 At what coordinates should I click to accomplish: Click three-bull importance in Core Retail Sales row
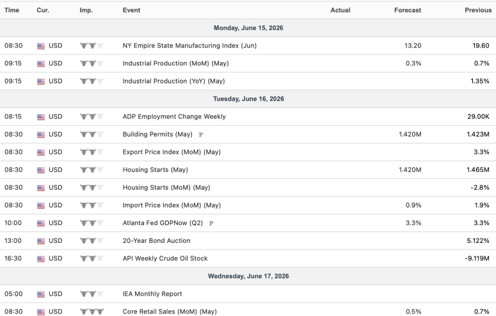[x=92, y=312]
